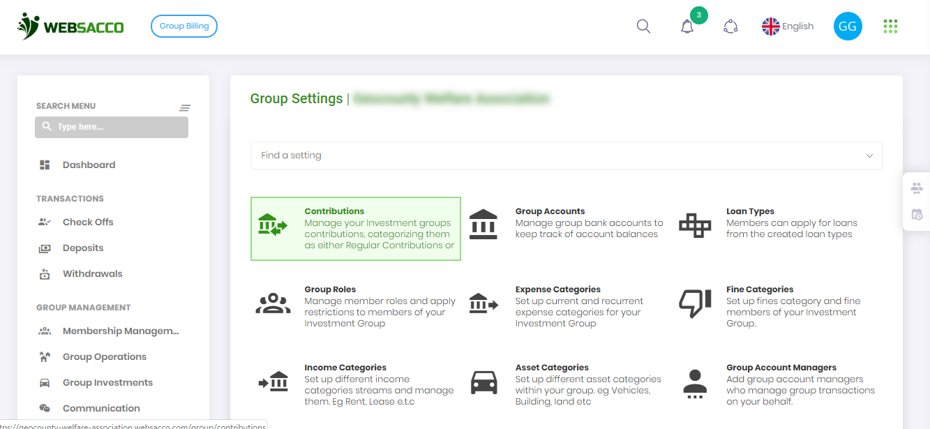Screen dimensions: 930x429
Task: Click the member transfer icon on the right edge
Action: (916, 188)
